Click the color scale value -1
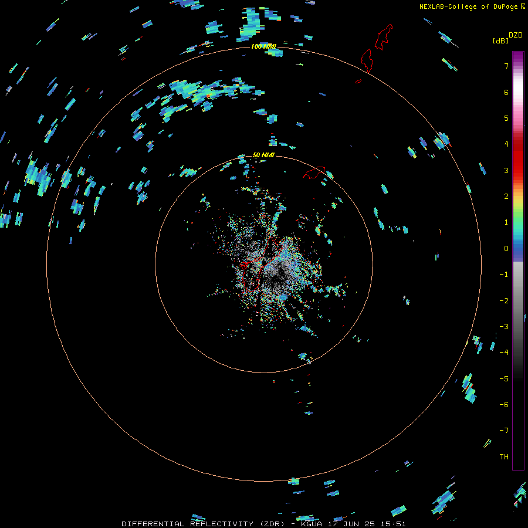Image resolution: width=528 pixels, height=528 pixels. click(x=504, y=275)
